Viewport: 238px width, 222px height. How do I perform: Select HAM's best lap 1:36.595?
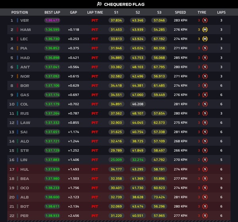[x=52, y=30]
